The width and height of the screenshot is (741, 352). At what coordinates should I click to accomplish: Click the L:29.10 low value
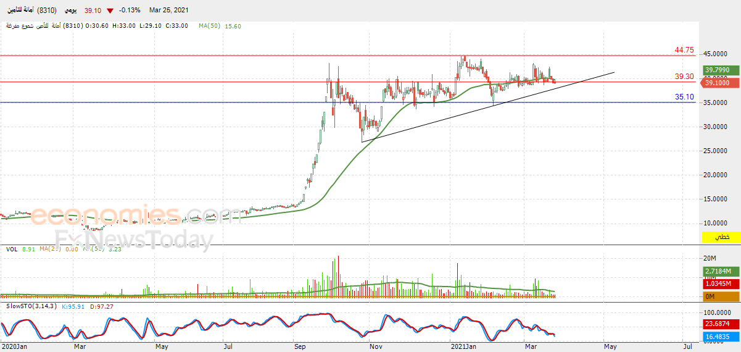pos(150,26)
